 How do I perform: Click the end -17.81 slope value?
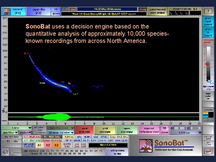[x=100, y=137]
